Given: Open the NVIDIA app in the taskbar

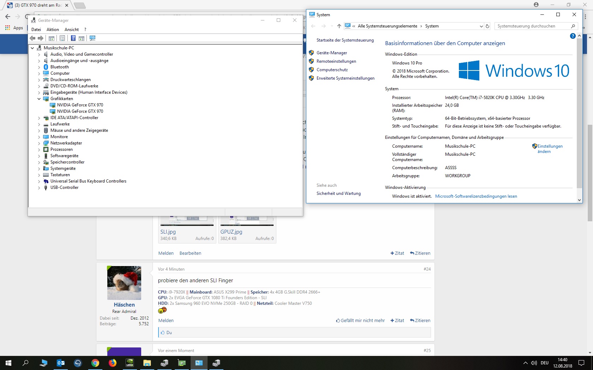Looking at the screenshot, I should tap(130, 363).
